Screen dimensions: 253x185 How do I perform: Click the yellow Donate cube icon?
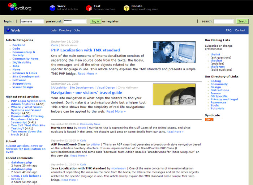(126, 8)
